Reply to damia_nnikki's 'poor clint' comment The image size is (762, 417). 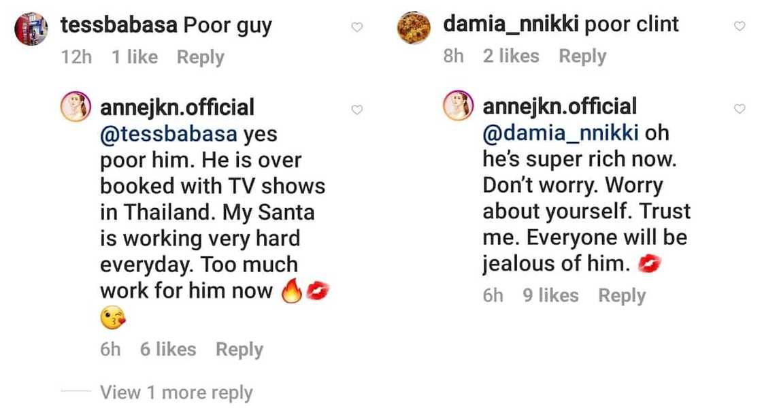tap(582, 56)
